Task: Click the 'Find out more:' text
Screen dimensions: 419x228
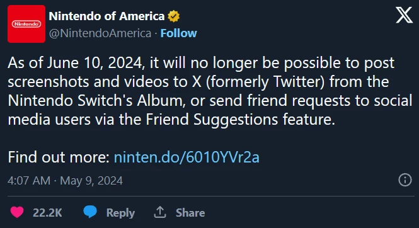Action: [x=59, y=157]
